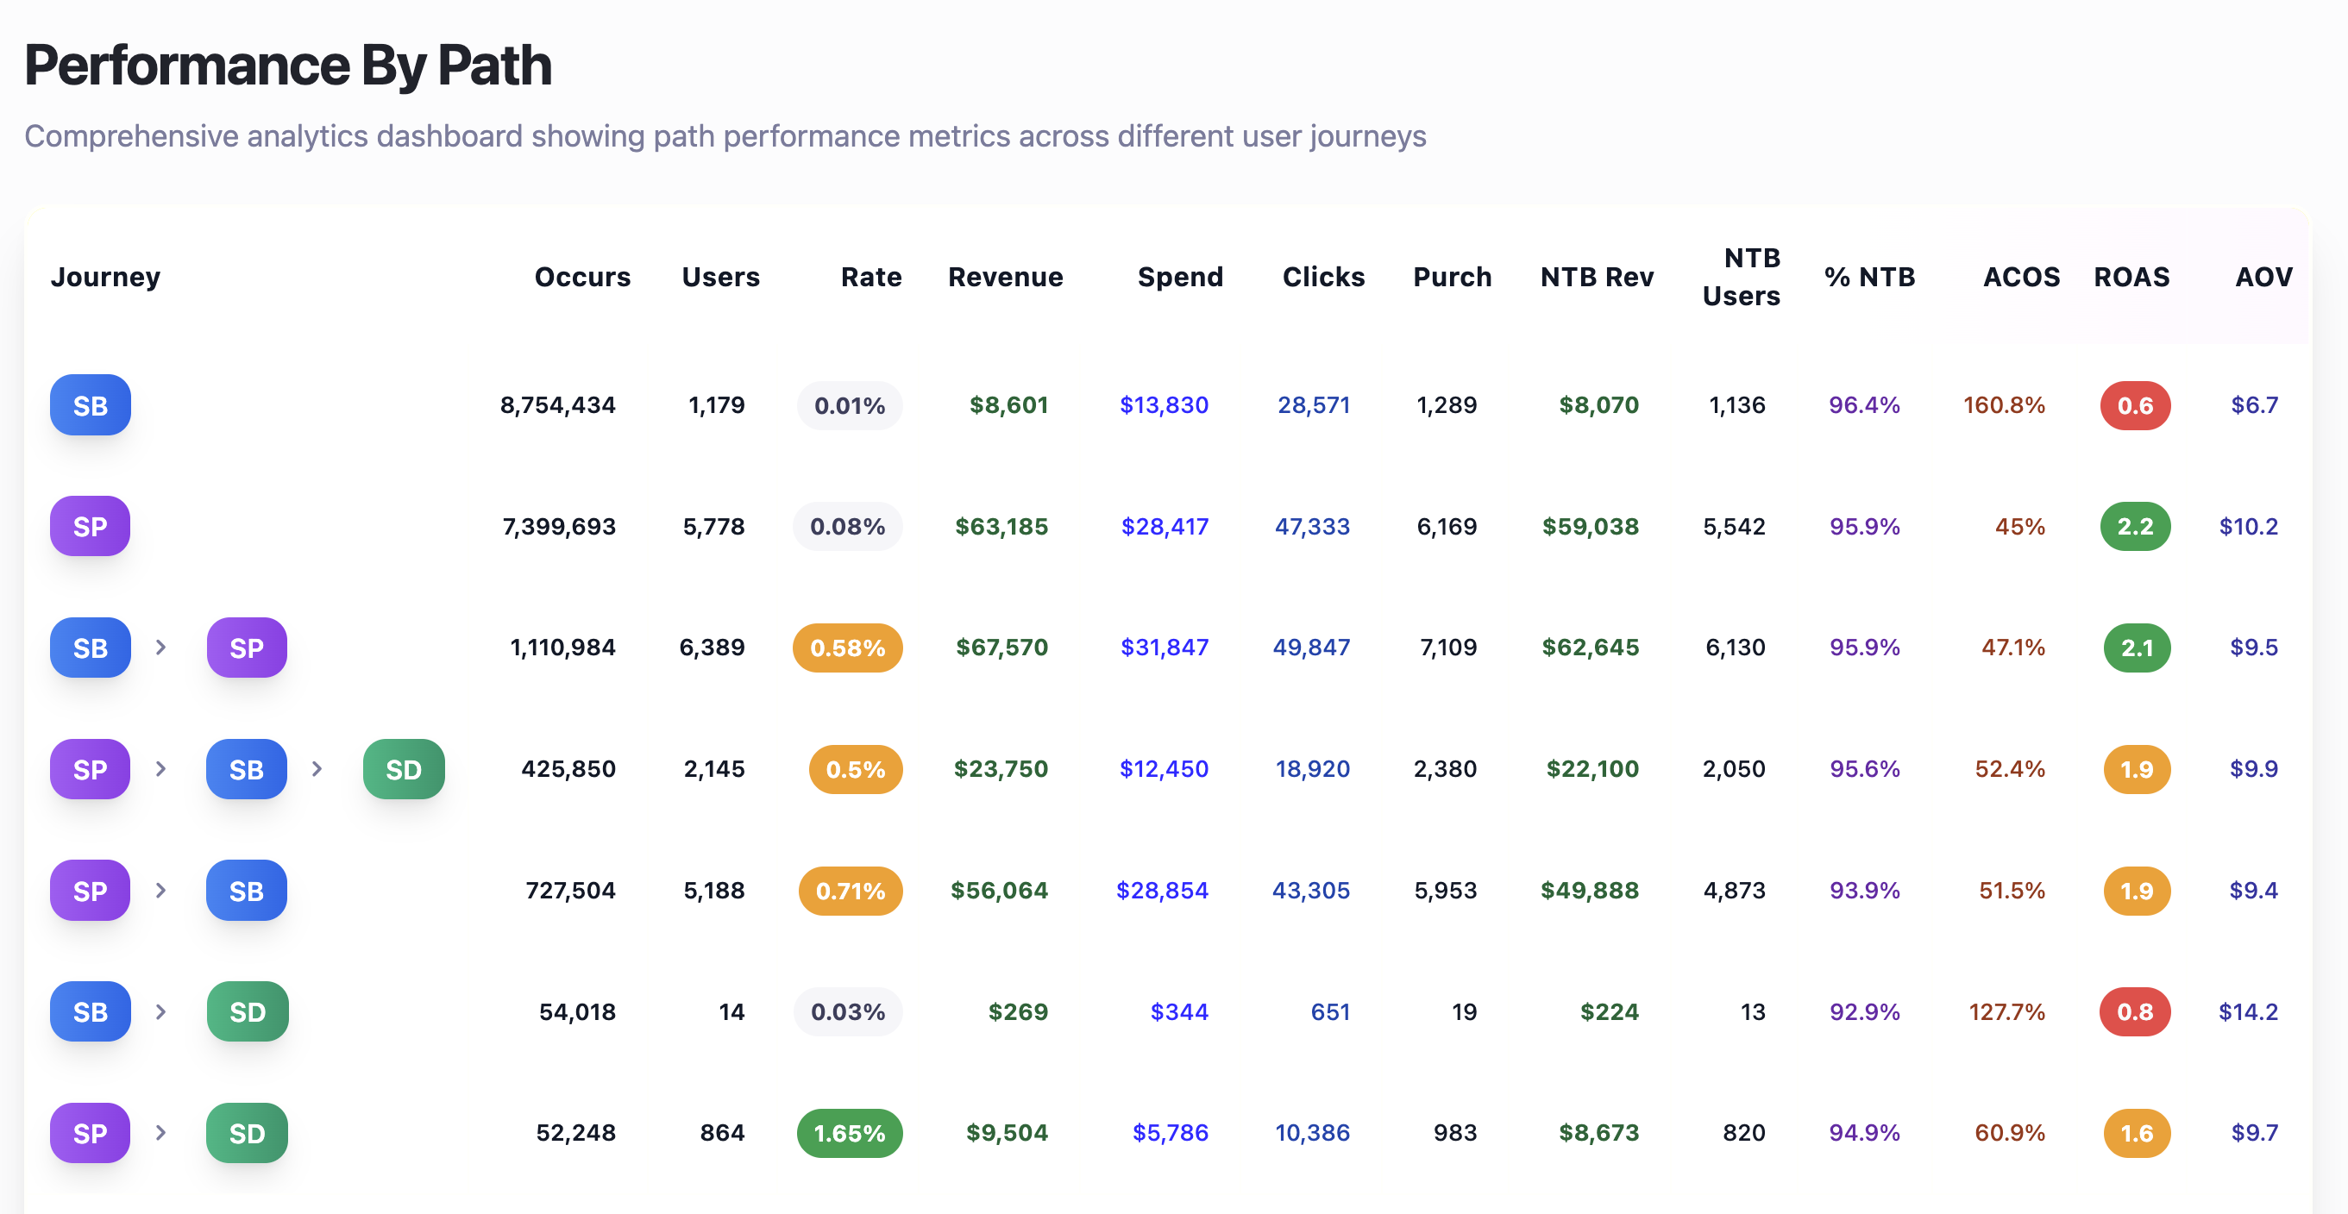Click the ACOS column header
Screen dimensions: 2348x1214
pos(2021,277)
